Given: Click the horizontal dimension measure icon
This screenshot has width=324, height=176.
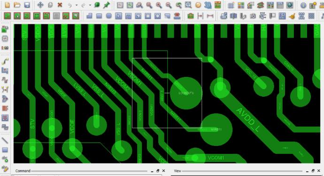Looking at the screenshot, I should [x=210, y=15].
